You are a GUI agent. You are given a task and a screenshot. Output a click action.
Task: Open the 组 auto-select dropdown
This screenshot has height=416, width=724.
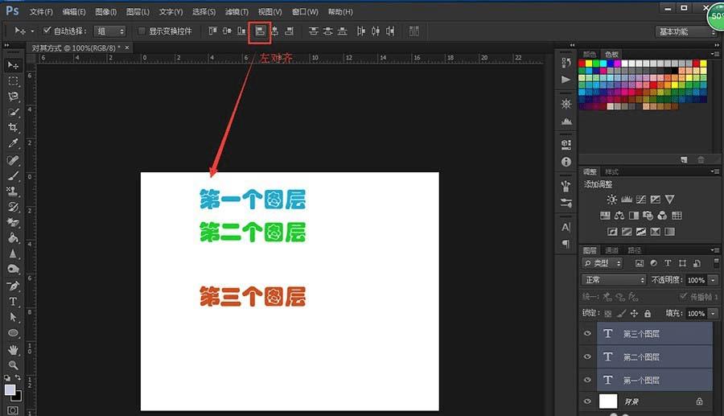(110, 31)
